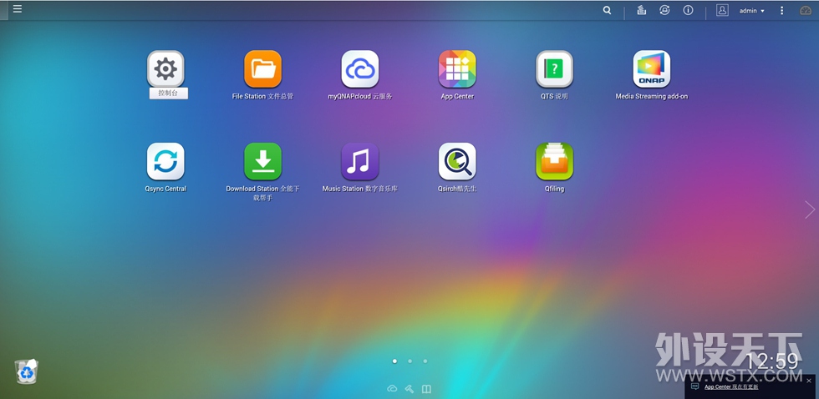Open Qsync Central app icon

[165, 161]
